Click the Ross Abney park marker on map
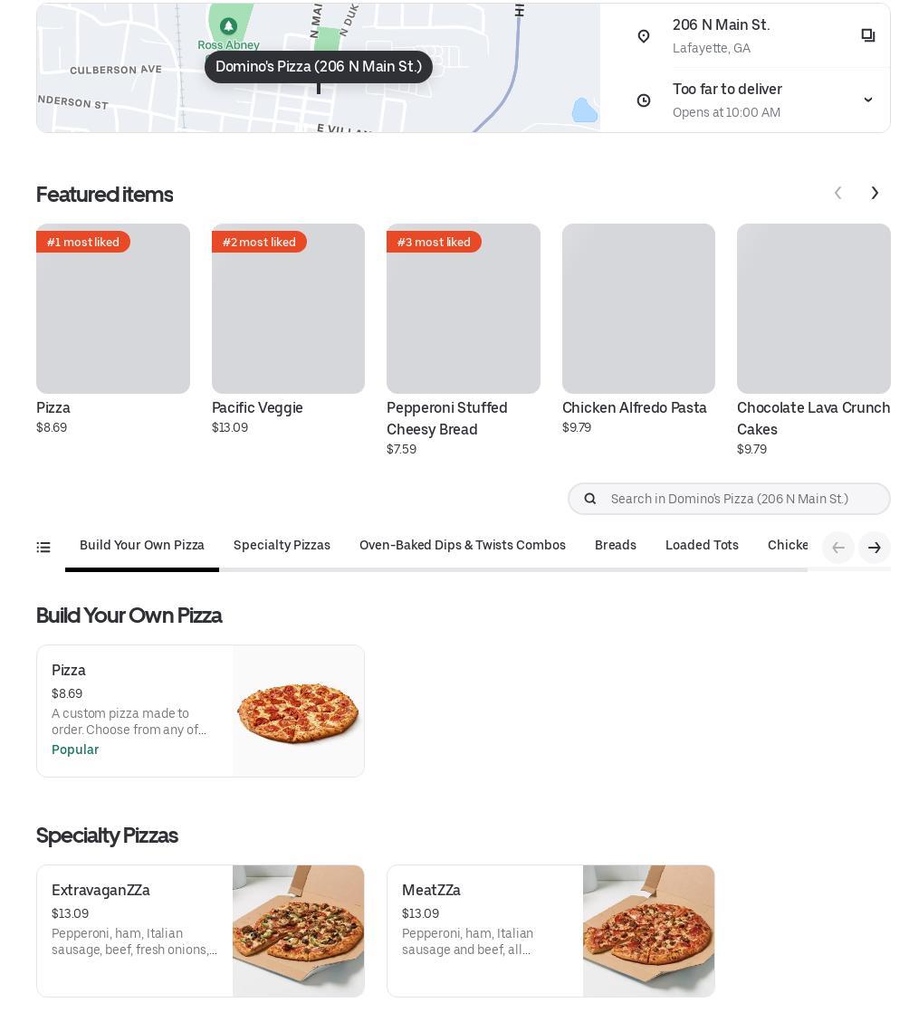 pos(228,26)
